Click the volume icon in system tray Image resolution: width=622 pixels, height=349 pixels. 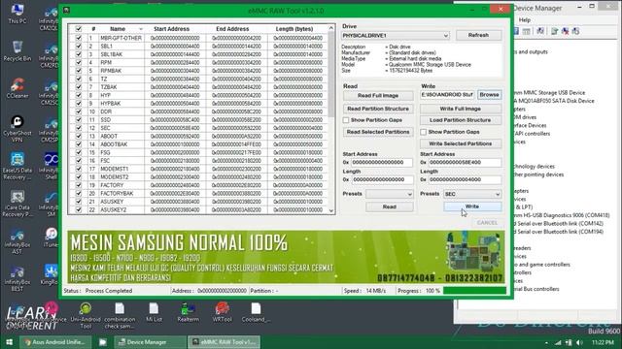pyautogui.click(x=579, y=342)
